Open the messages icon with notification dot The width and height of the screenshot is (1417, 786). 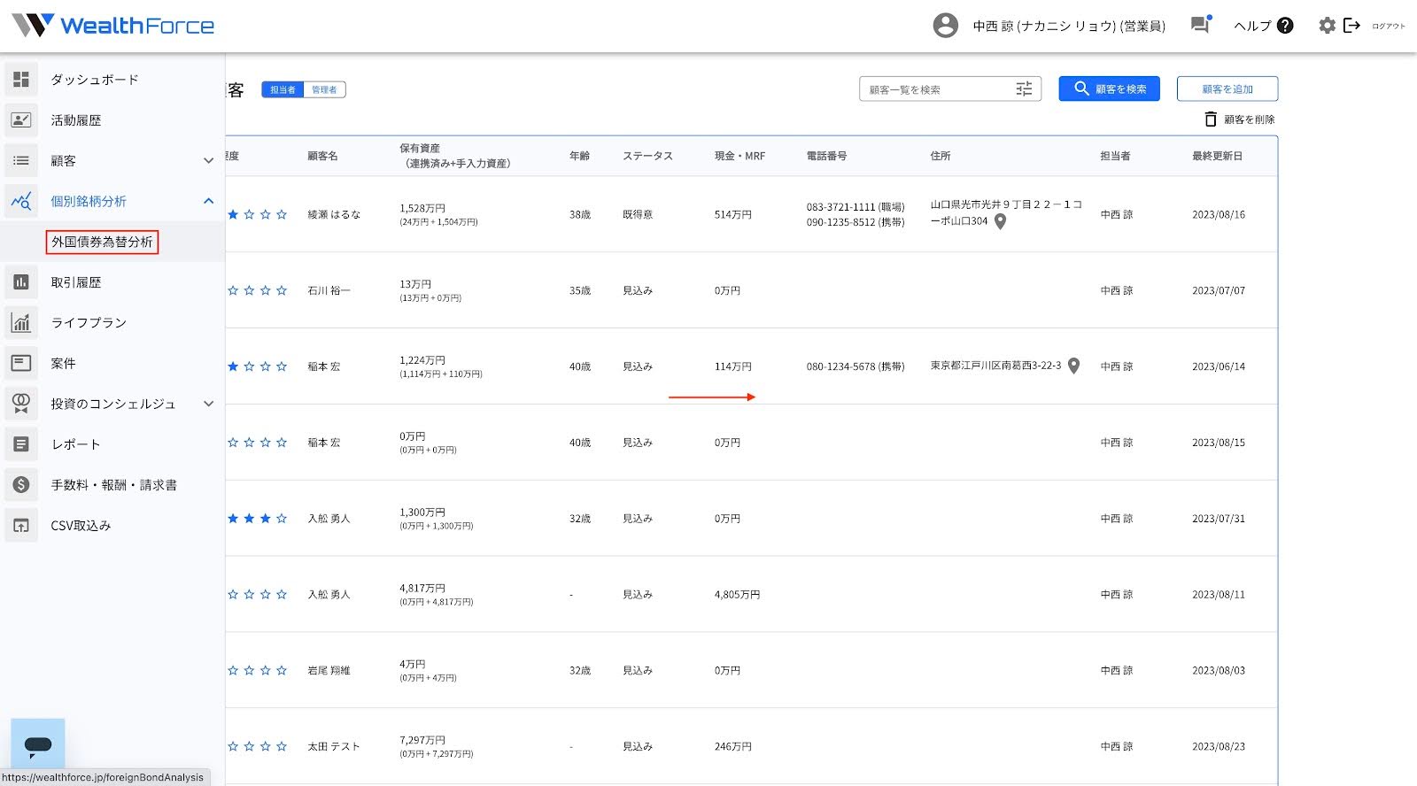1201,25
